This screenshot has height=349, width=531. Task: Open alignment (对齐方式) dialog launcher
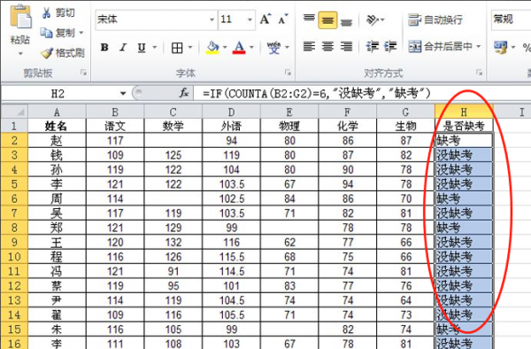(x=479, y=72)
